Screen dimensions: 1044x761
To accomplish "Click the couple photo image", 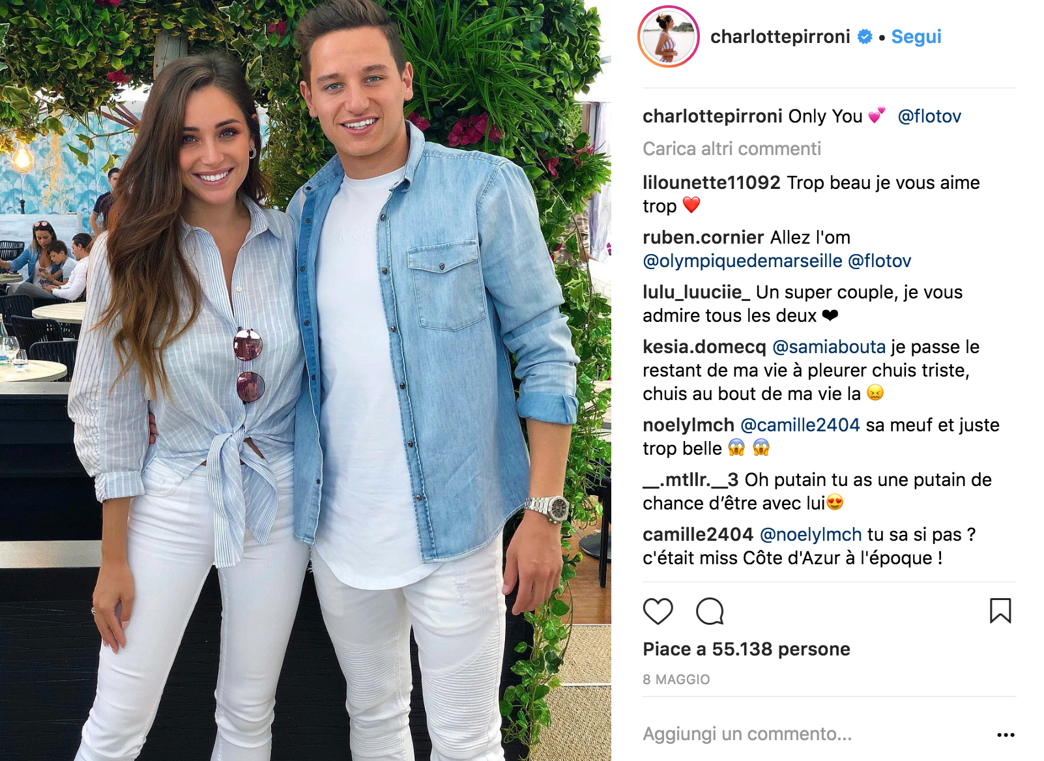I will pos(306,380).
